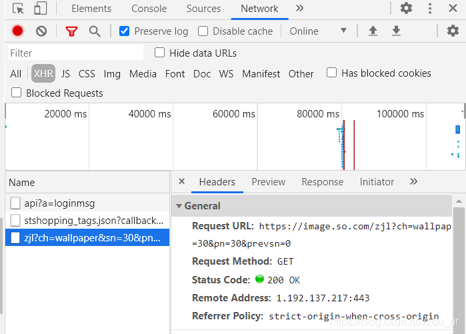Open DevTools settings gear in top bar

coord(406,8)
